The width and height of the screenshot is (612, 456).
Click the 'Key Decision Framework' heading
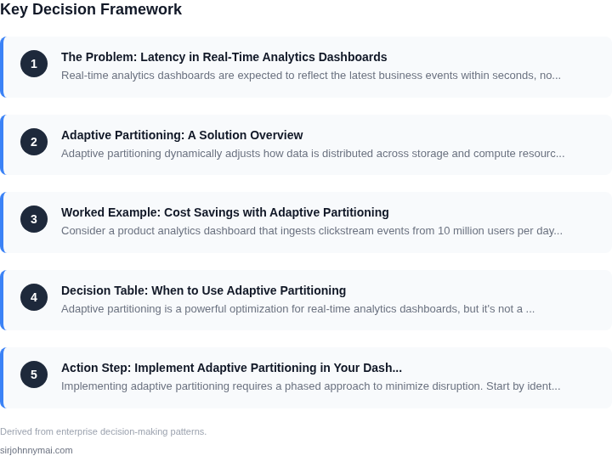(x=91, y=9)
